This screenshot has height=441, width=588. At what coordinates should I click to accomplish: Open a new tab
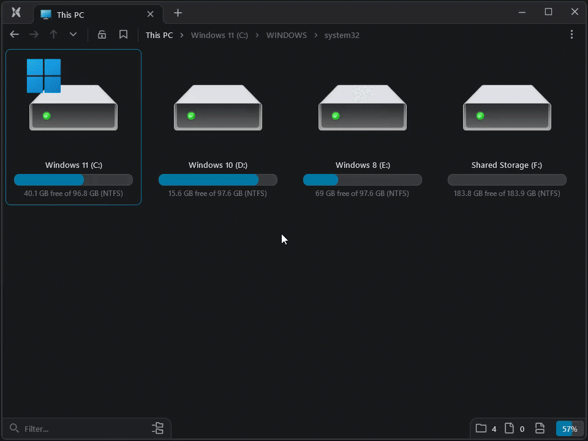pos(178,13)
